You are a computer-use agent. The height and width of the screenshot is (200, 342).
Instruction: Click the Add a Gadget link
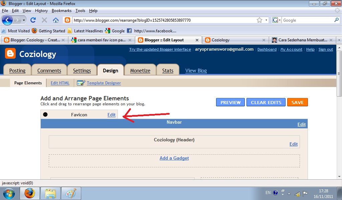174,158
